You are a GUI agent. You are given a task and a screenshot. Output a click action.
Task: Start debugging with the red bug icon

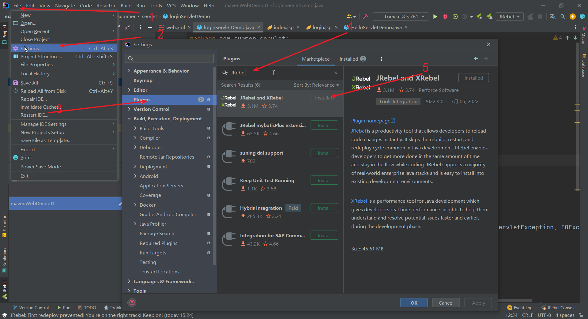445,17
